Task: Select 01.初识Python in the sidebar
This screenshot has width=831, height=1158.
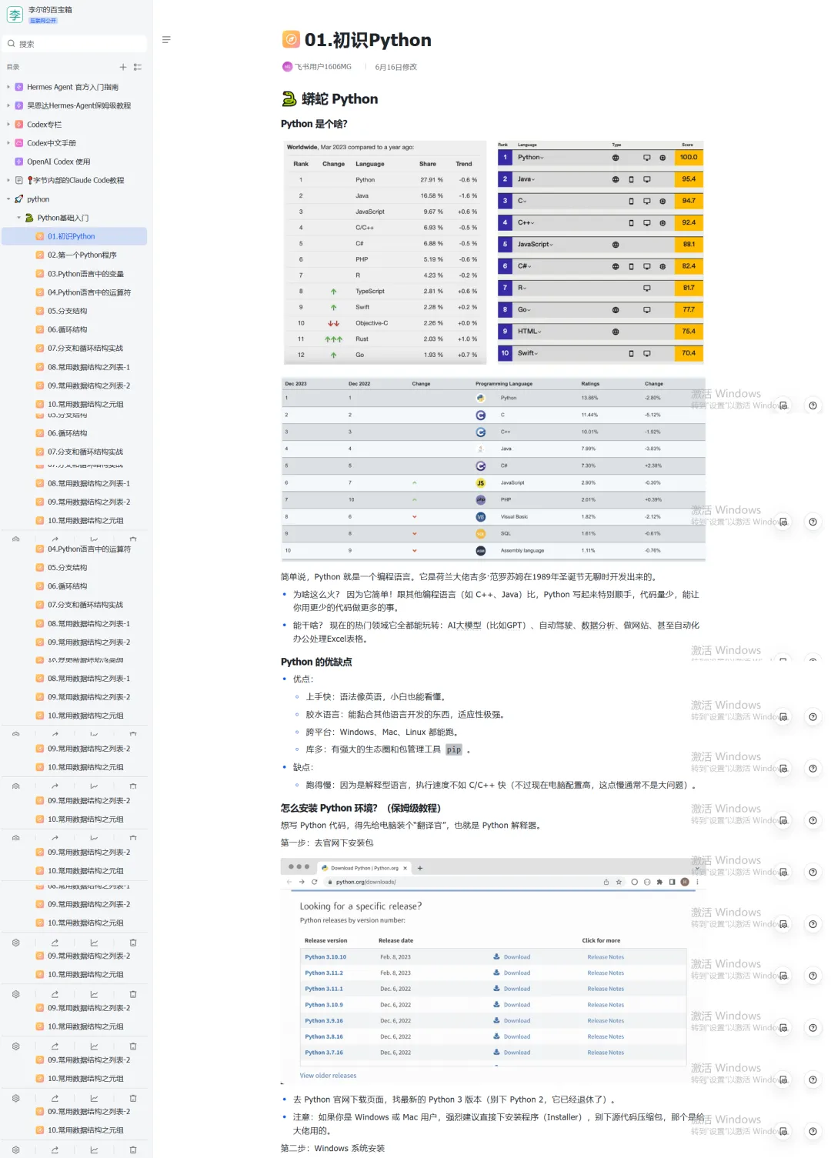Action: 74,236
